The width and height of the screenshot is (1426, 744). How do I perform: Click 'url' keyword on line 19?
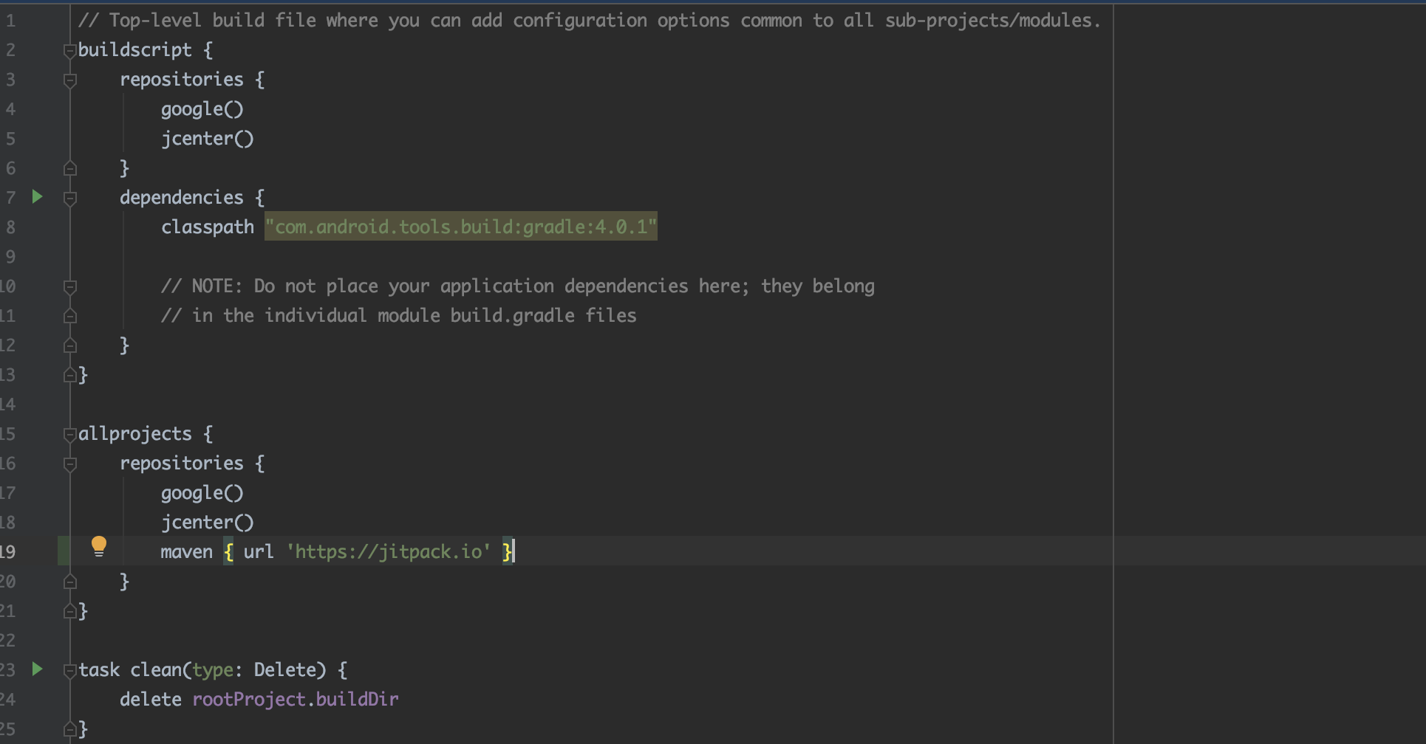tap(259, 551)
